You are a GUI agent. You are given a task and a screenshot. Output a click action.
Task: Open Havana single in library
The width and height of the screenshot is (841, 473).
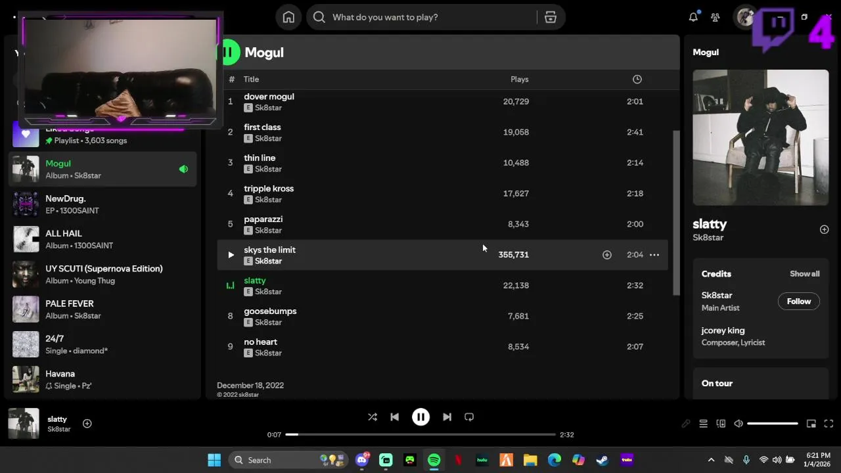[x=102, y=380]
